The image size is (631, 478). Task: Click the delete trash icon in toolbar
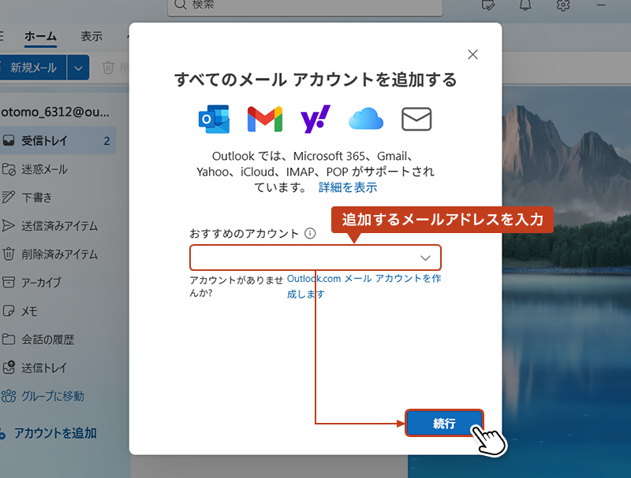[x=108, y=68]
